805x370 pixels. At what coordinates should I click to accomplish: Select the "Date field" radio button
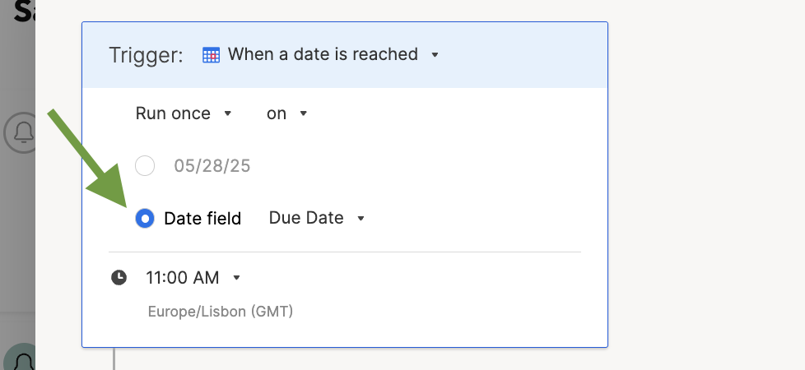(145, 219)
